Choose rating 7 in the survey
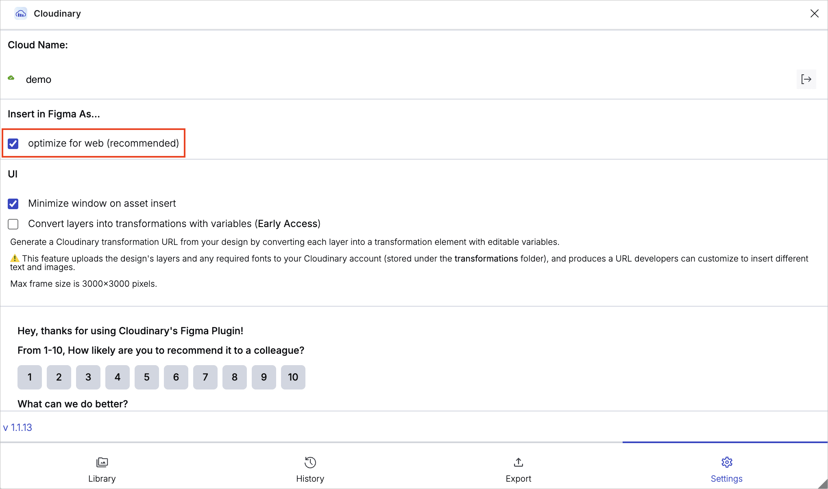Screen dimensions: 828x489 tap(205, 377)
